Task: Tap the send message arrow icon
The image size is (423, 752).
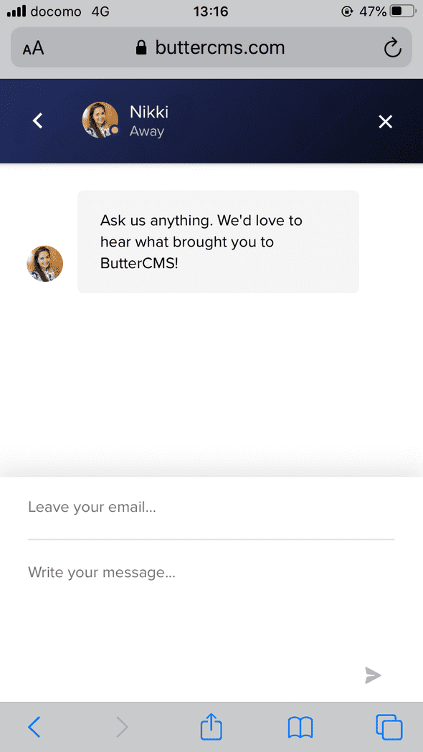Action: coord(373,675)
